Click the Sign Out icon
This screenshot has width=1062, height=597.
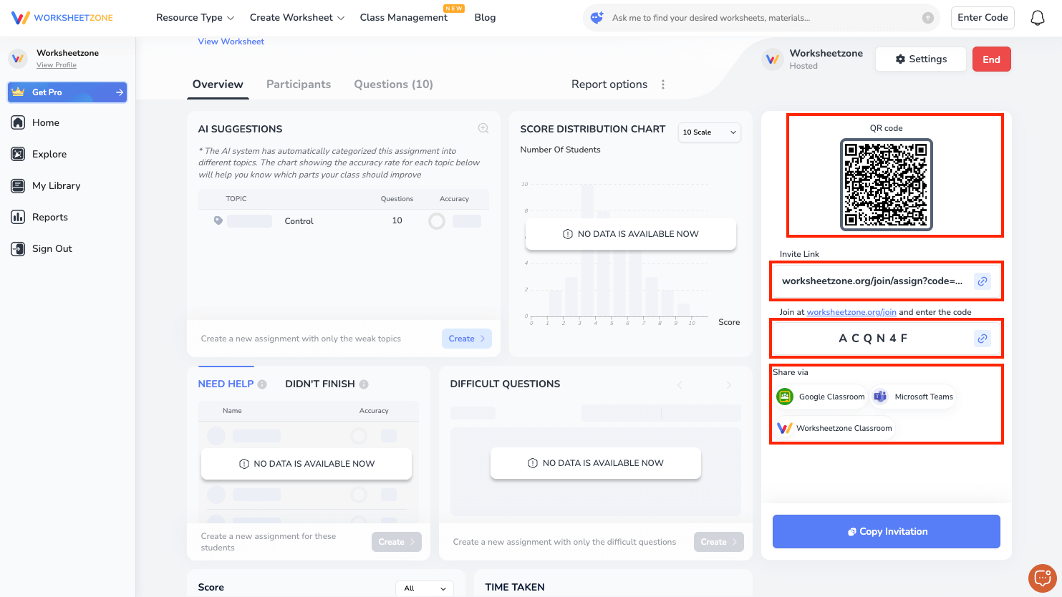tap(18, 248)
